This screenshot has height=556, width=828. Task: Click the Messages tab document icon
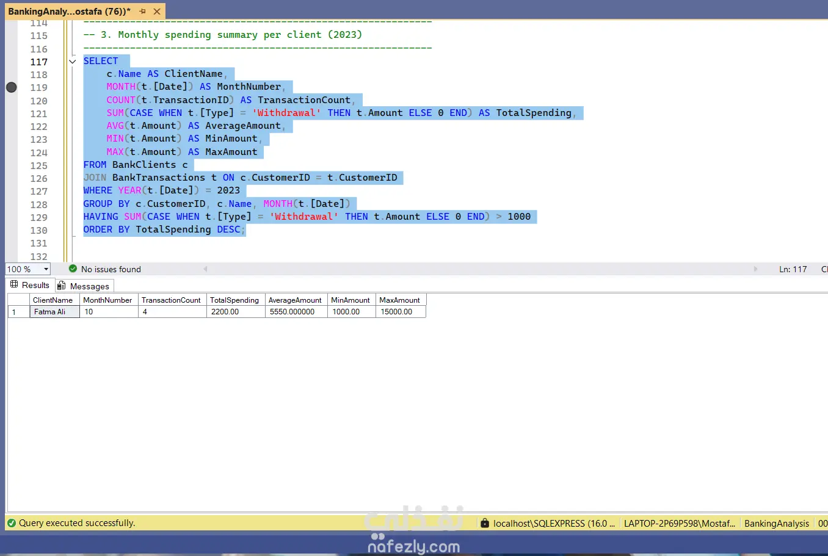[62, 286]
